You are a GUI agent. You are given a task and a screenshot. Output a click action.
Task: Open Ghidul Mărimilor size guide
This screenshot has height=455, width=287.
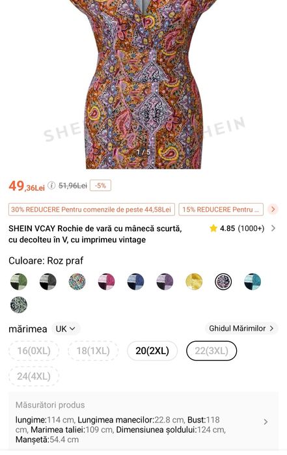pyautogui.click(x=241, y=329)
